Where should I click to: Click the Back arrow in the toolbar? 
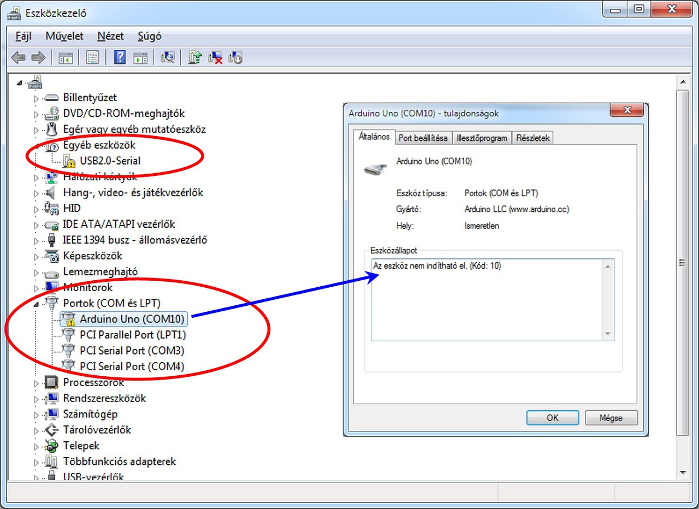tap(18, 57)
